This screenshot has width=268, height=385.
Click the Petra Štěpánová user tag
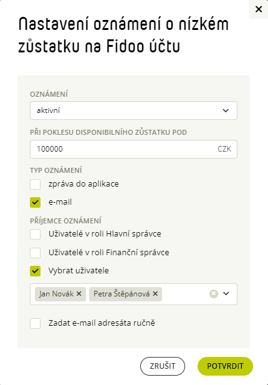(122, 294)
